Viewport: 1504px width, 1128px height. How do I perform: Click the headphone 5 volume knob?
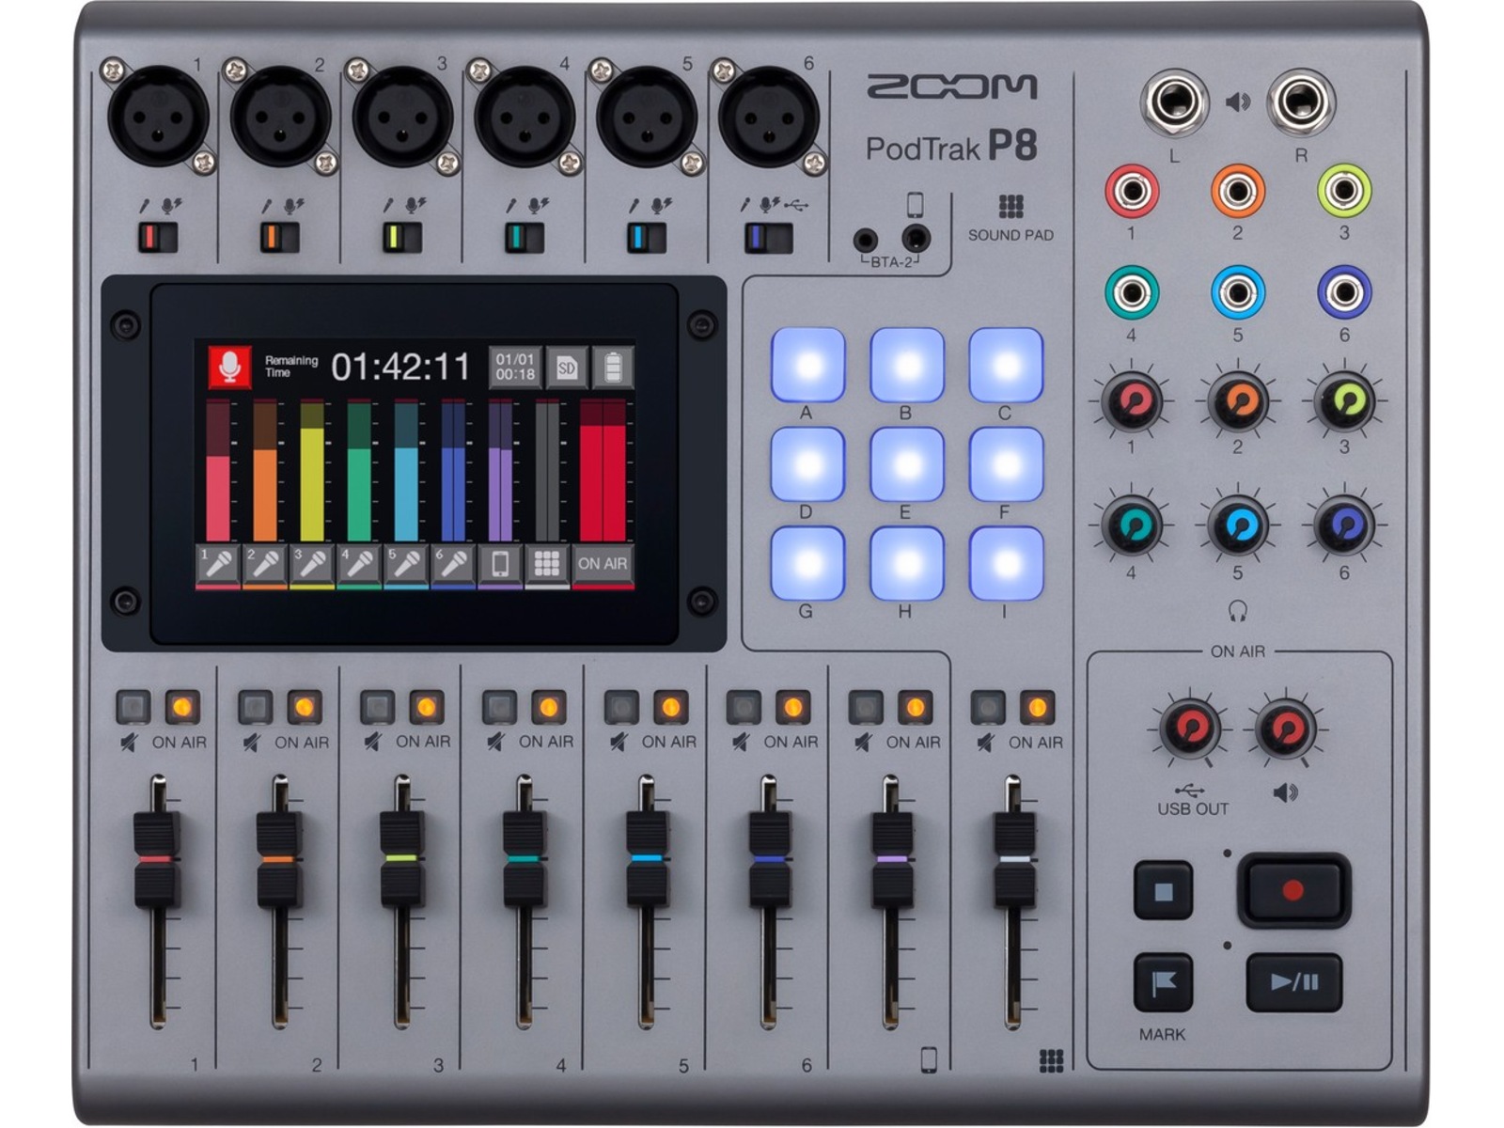click(1237, 527)
